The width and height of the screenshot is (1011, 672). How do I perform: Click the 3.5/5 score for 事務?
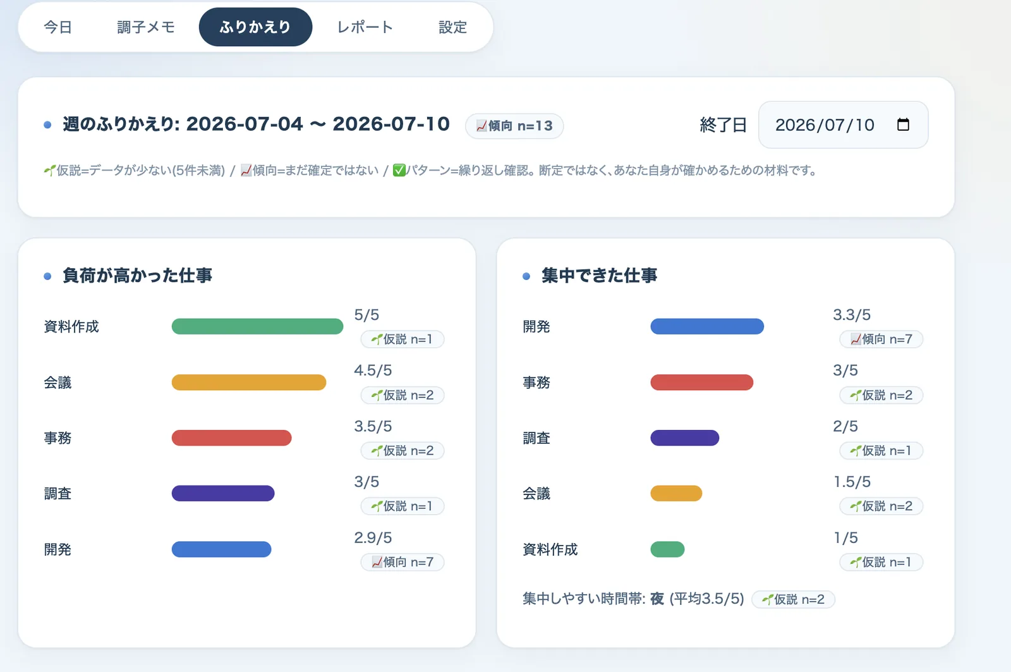373,426
